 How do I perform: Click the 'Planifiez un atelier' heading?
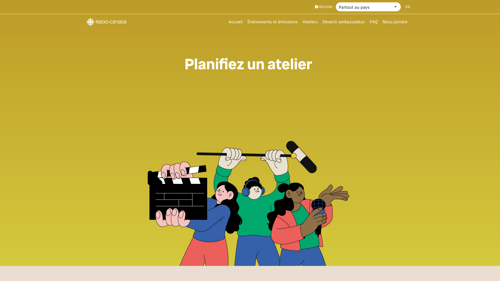click(248, 64)
